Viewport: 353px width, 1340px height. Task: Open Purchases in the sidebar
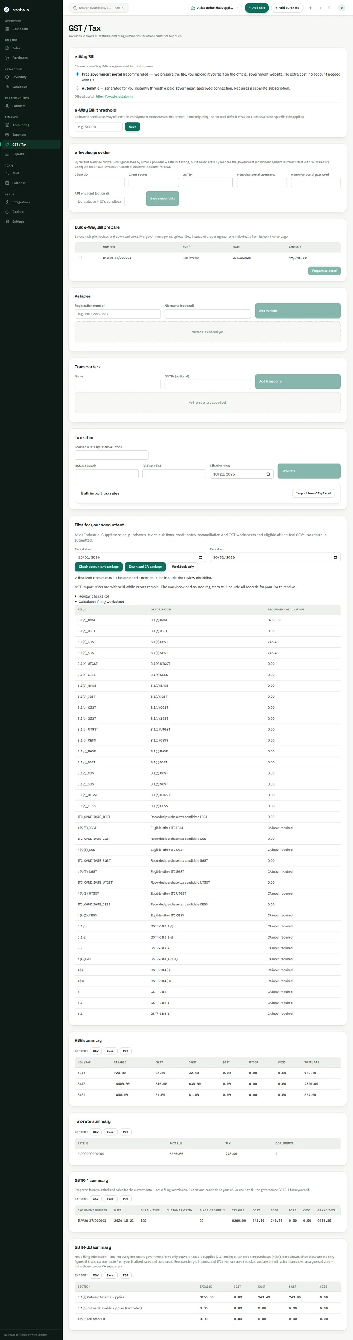click(x=31, y=58)
